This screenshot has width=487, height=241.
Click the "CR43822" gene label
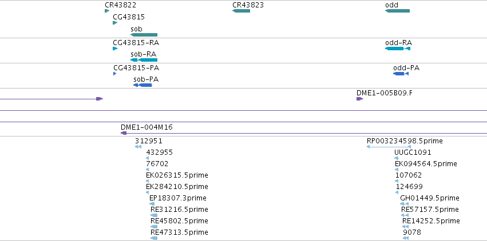click(x=121, y=5)
